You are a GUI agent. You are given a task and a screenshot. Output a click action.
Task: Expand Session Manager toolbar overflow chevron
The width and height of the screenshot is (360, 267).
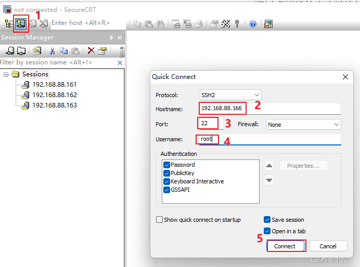click(x=122, y=48)
